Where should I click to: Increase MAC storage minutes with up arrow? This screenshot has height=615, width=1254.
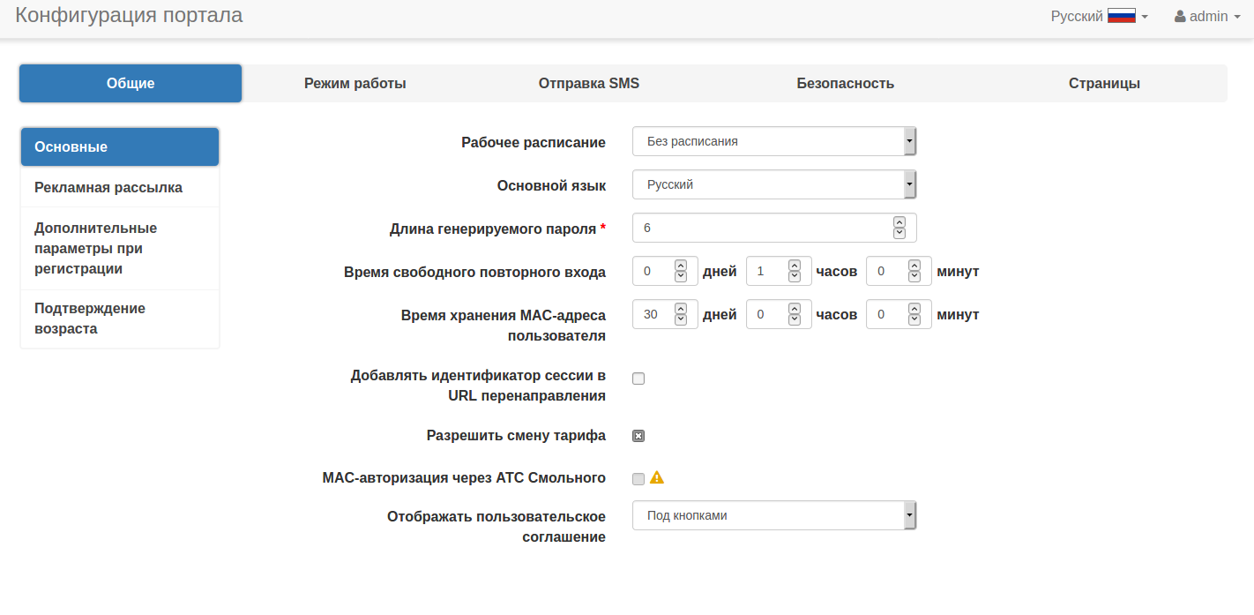(914, 308)
